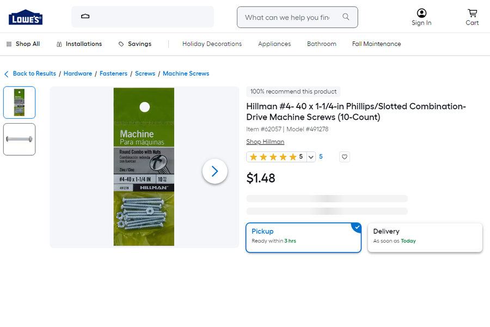Screen dimensions: 490x327
Task: Click the Ready within 3 hrs text
Action: pyautogui.click(x=274, y=241)
